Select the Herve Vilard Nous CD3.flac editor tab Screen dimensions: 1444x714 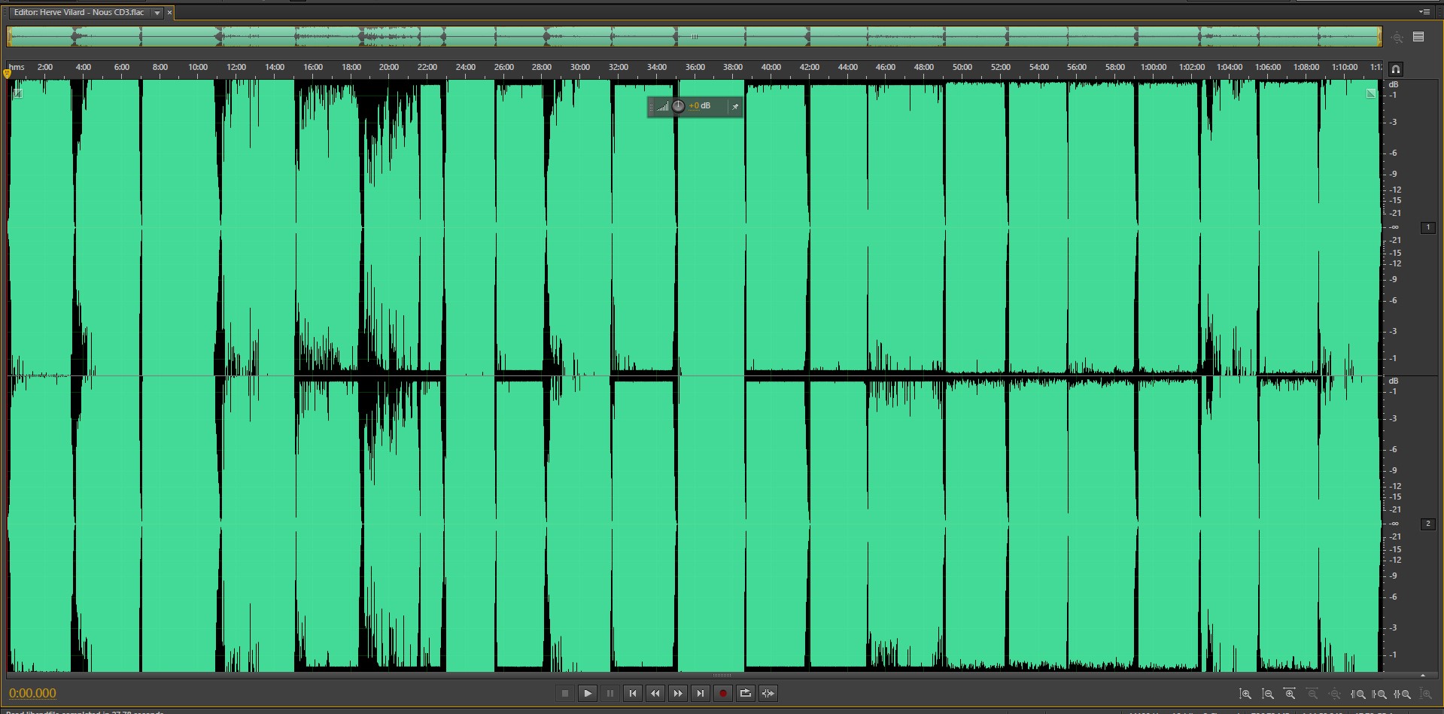coord(79,13)
